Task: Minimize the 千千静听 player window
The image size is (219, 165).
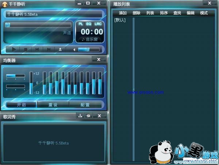Action: 80,3
